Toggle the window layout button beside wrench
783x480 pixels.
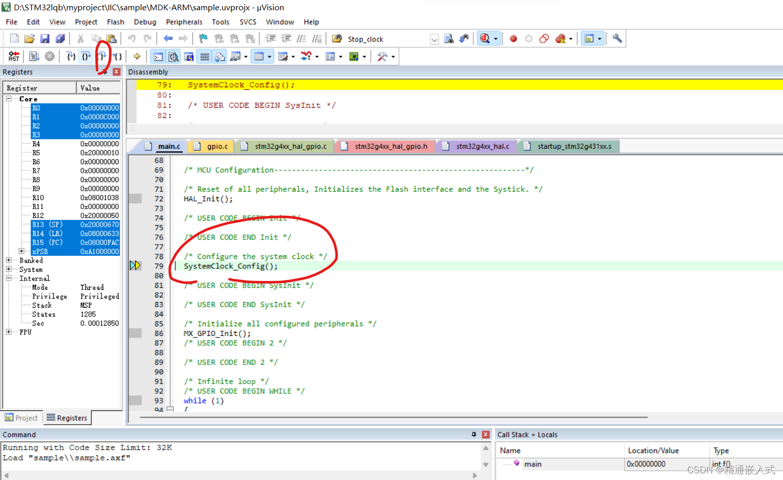tap(589, 38)
